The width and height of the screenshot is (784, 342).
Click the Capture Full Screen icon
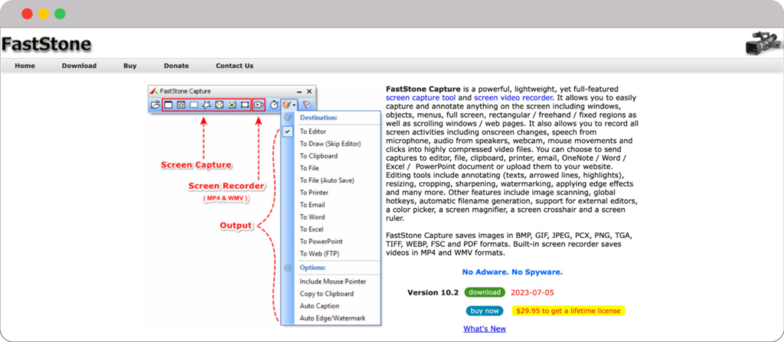[220, 104]
